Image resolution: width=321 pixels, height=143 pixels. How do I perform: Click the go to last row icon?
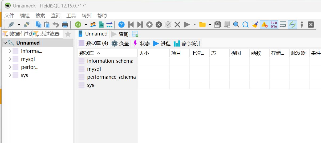pos(140,25)
